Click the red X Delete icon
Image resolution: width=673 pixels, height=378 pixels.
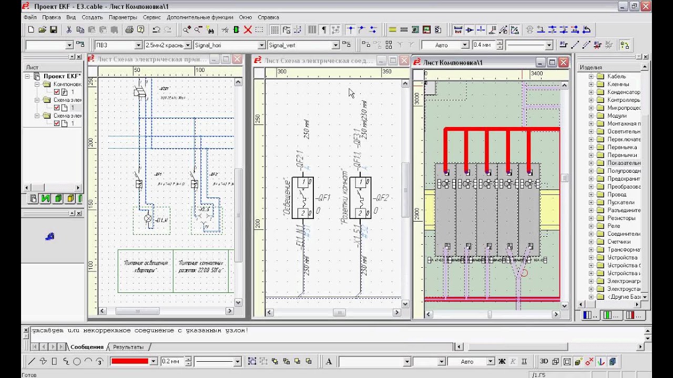[248, 29]
